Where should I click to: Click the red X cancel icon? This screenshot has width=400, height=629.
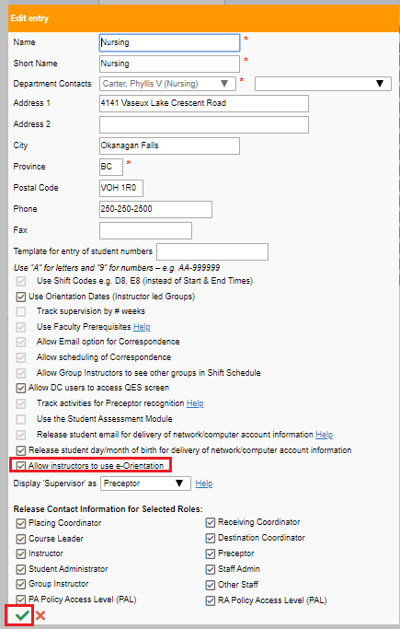[x=40, y=615]
